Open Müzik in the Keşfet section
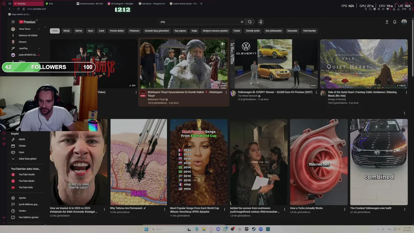This screenshot has width=414, height=233. click(26, 139)
